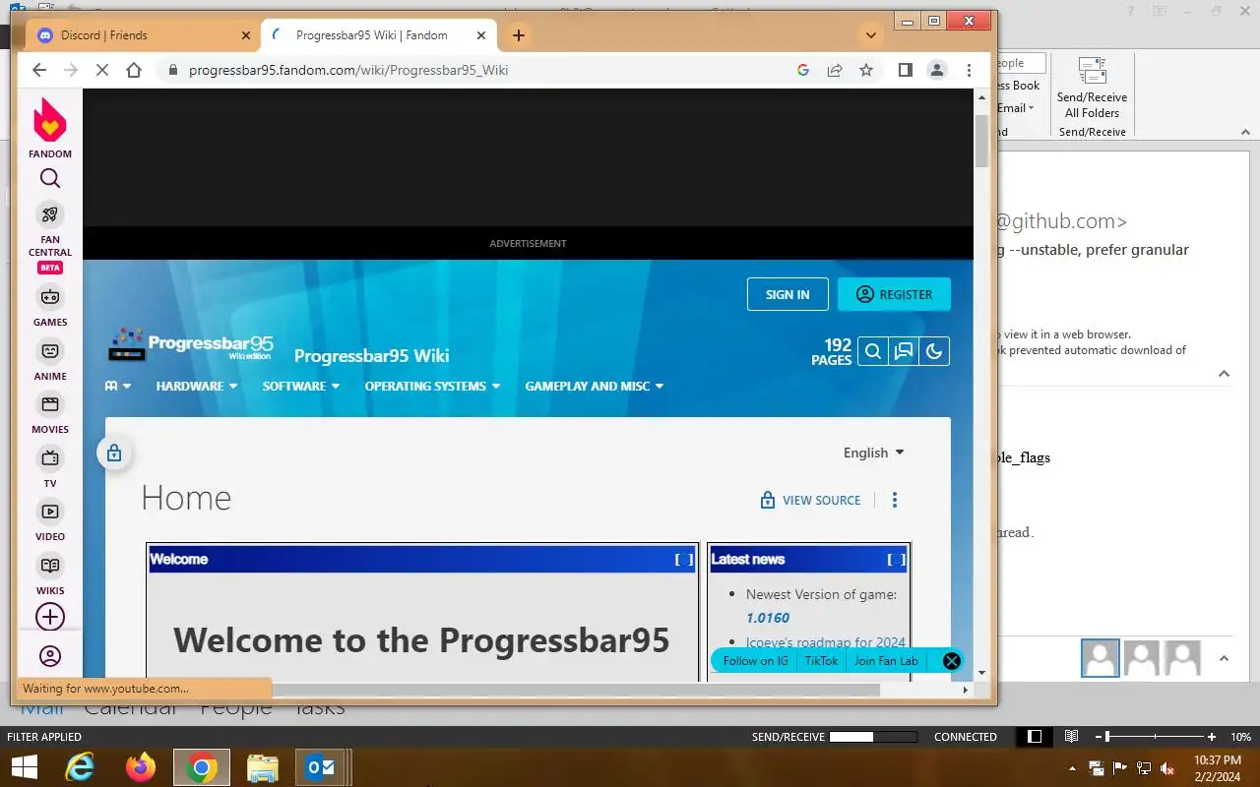
Task: Open the Wikis book icon
Action: point(50,565)
